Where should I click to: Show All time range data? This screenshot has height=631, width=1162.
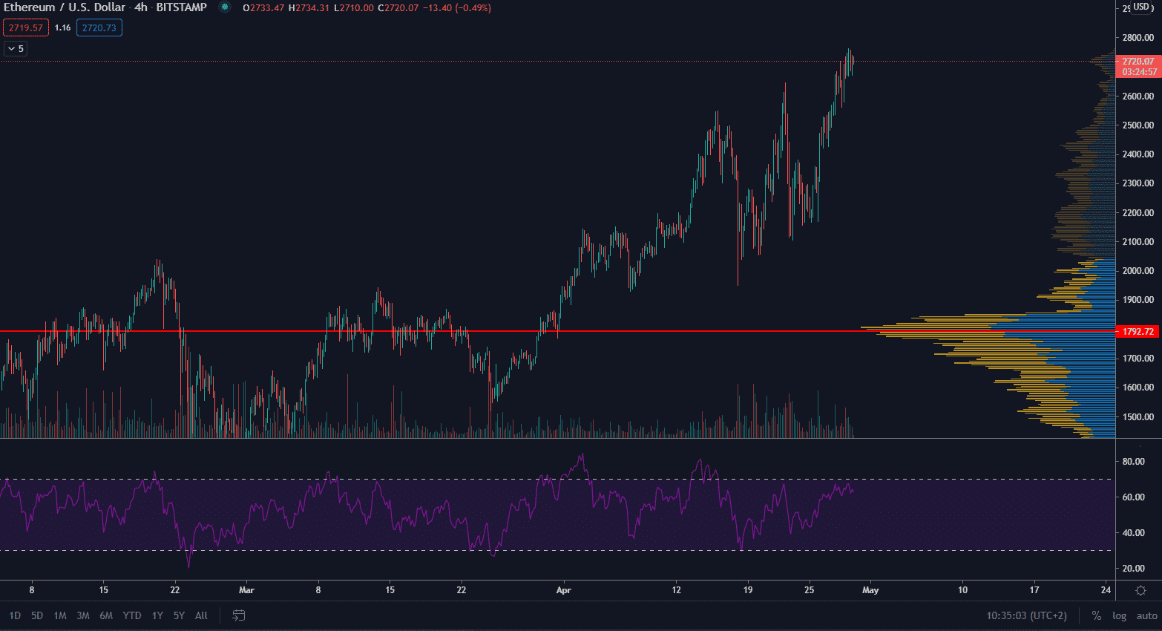[x=201, y=615]
